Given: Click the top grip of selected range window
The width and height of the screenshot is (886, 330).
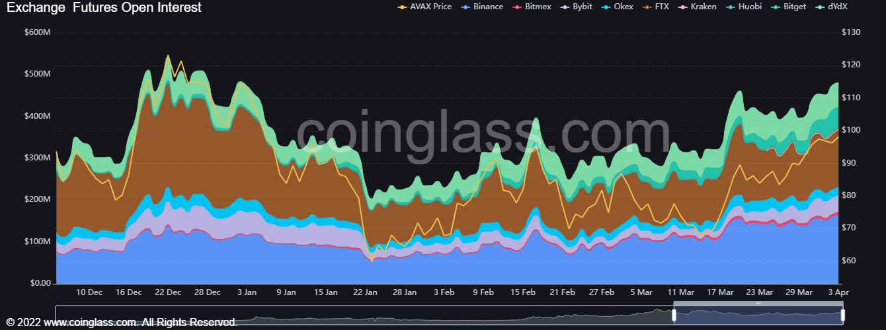Looking at the screenshot, I should point(758,303).
